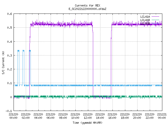The height and width of the screenshot is (125, 167).
Task: Click the 221221 date label on x-axis
Action: 162,114
